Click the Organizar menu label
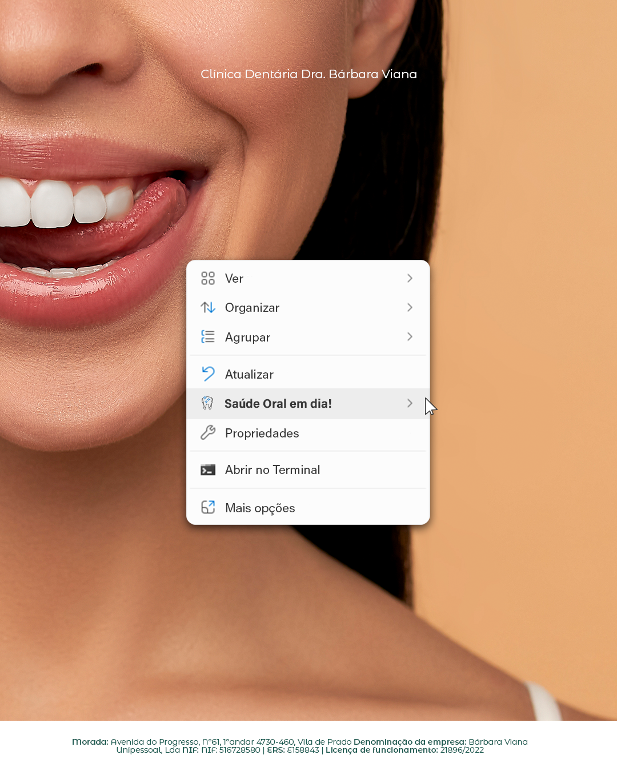The image size is (617, 771). click(252, 308)
